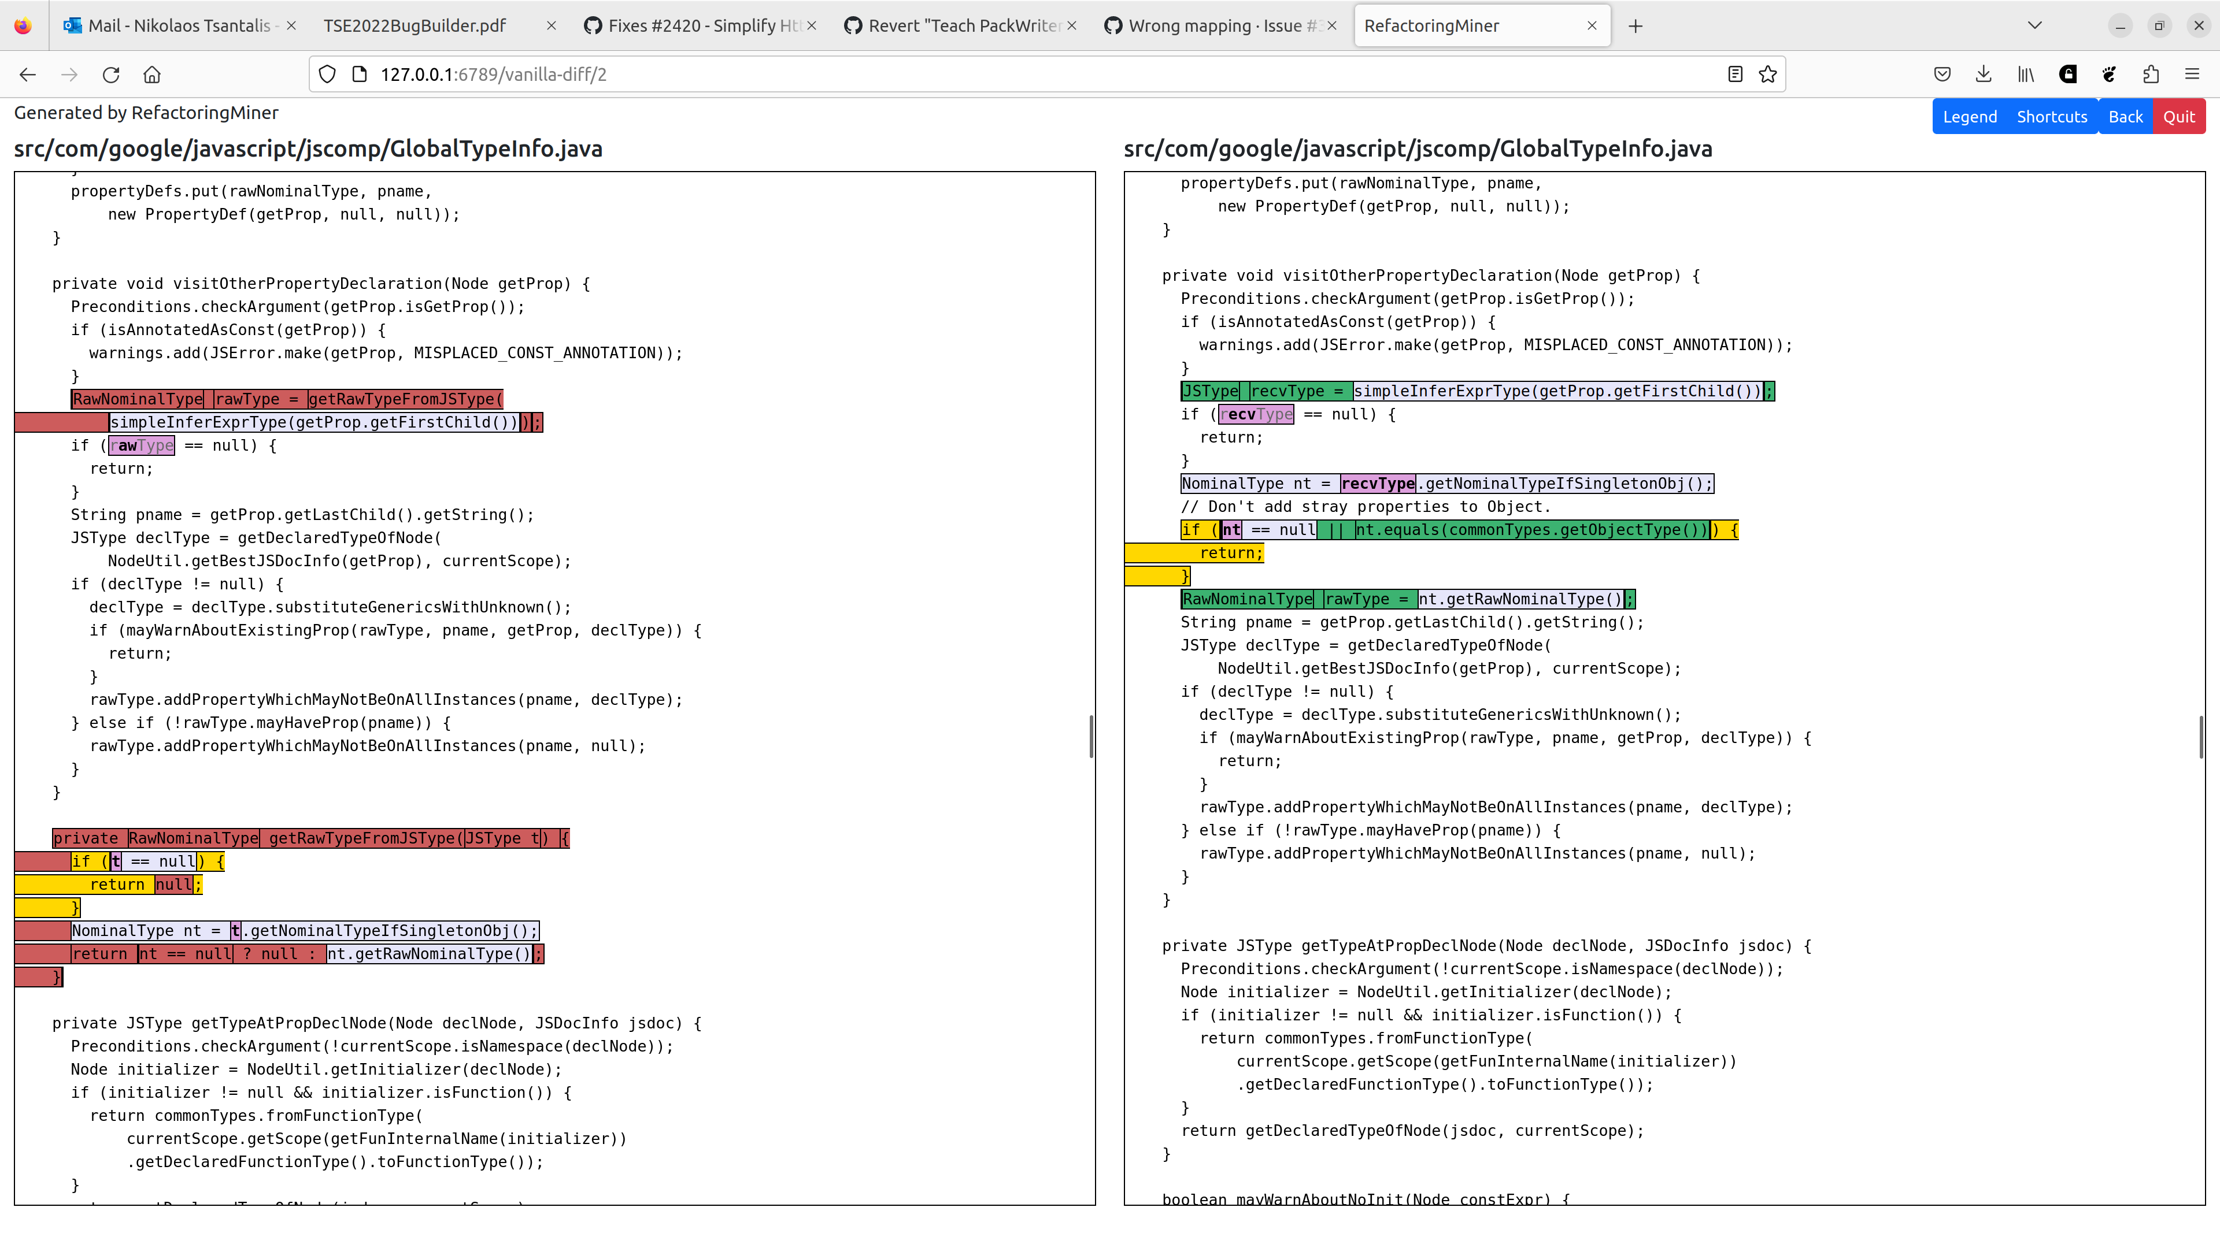
Task: Click the browser forward arrow
Action: click(70, 75)
